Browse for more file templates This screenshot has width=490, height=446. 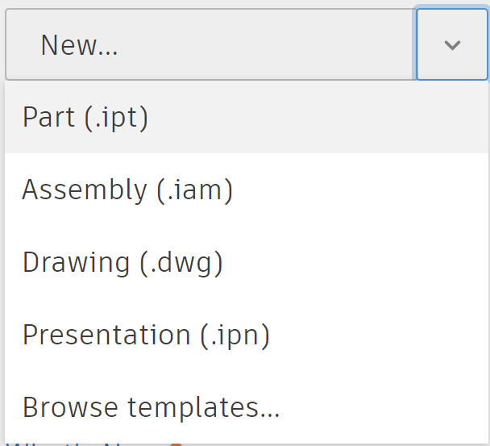(152, 407)
